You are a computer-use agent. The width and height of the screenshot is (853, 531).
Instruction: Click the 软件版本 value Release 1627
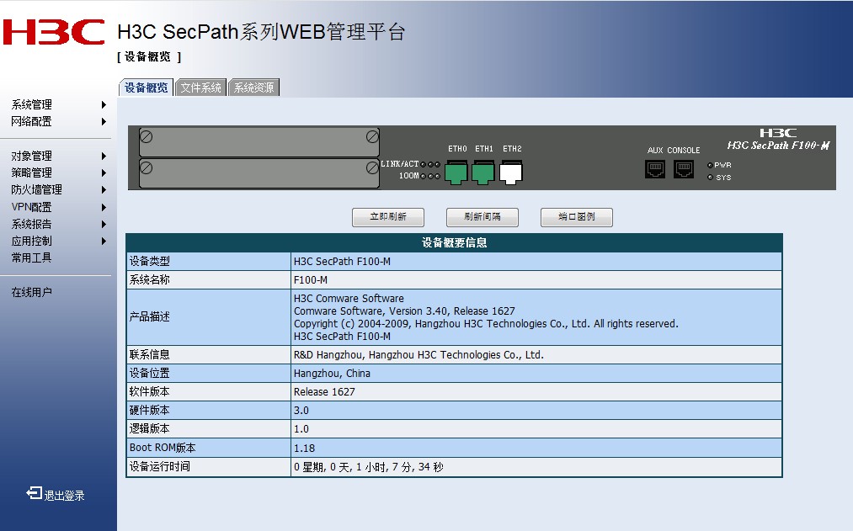coord(324,392)
